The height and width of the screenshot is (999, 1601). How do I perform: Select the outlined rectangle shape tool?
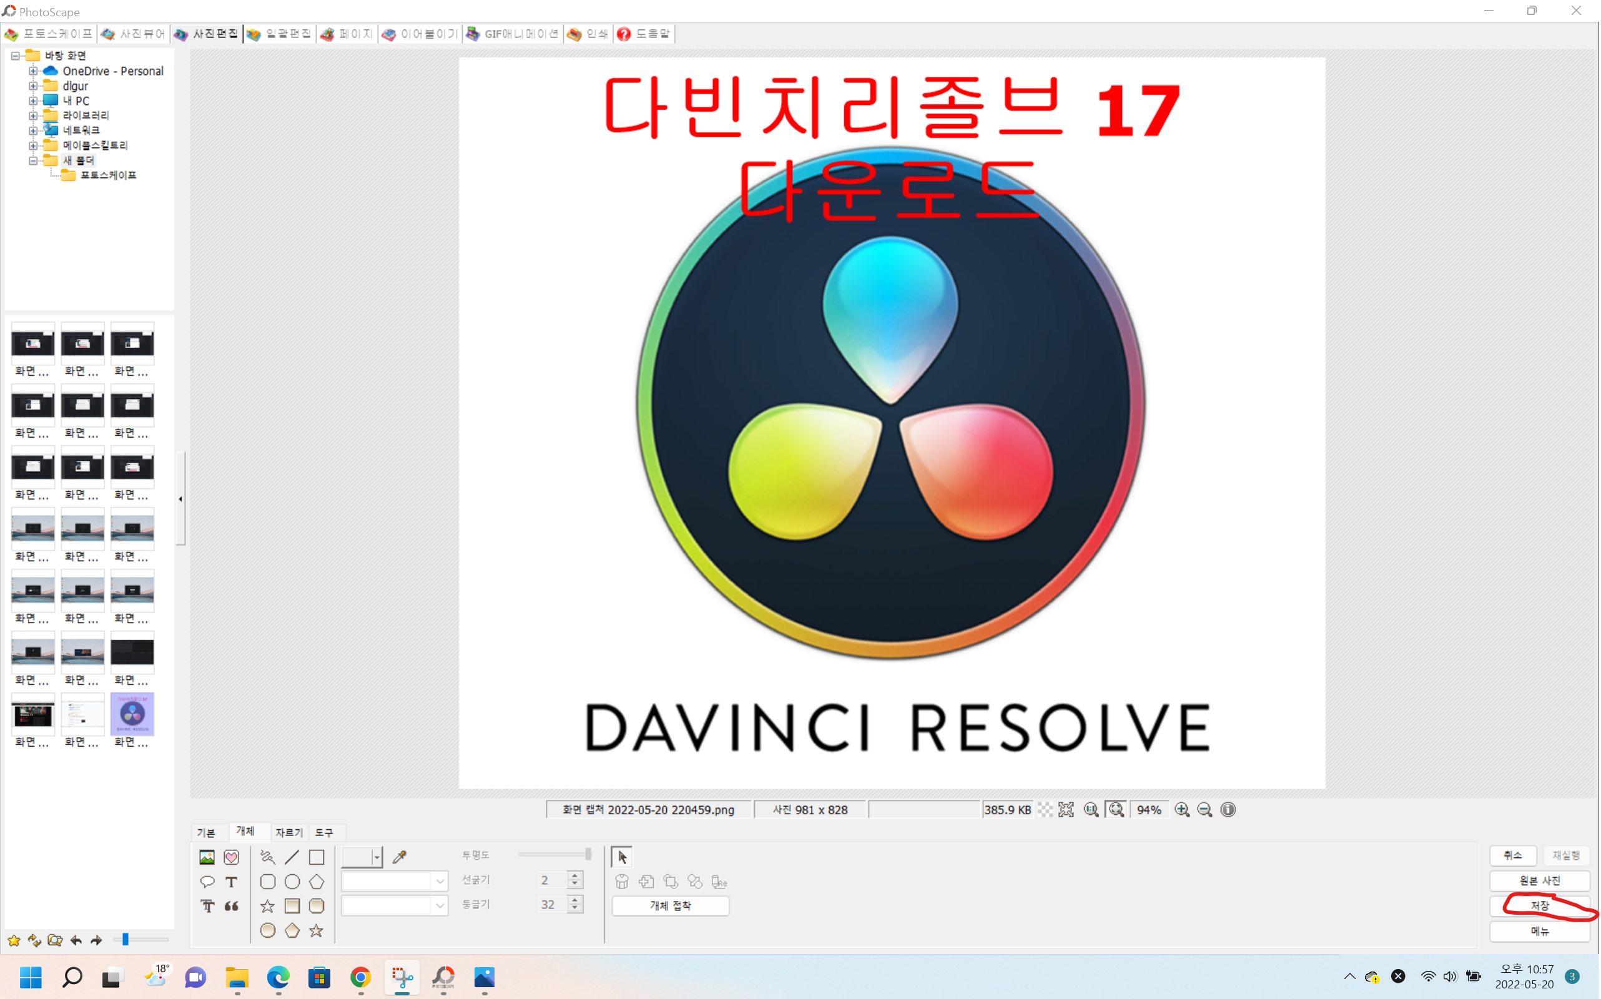tap(317, 857)
